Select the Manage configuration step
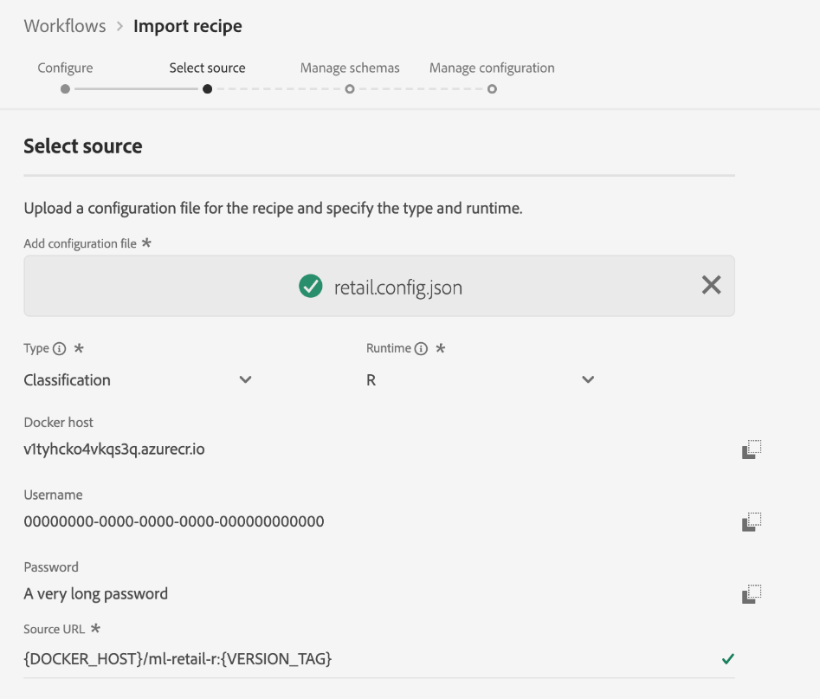 [x=492, y=68]
